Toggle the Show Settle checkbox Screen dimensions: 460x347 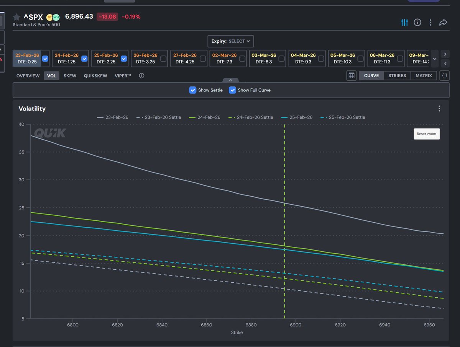click(193, 90)
